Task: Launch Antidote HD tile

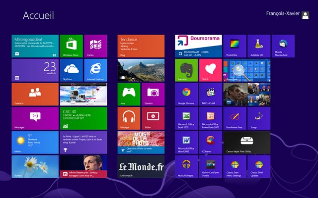Action: 259,46
